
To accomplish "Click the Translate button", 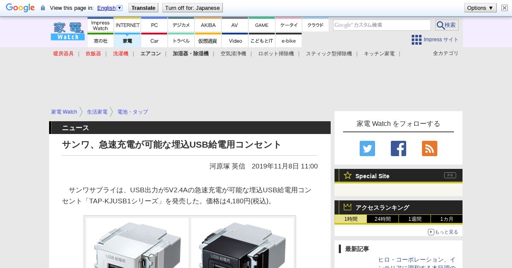I will pos(143,8).
